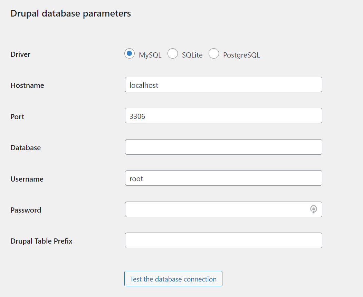Click the Username label
The height and width of the screenshot is (297, 363).
tap(27, 179)
